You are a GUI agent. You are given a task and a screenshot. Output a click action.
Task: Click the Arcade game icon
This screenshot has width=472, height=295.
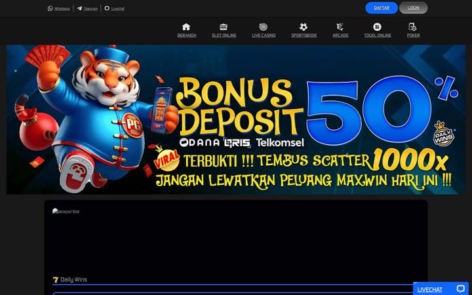click(340, 27)
